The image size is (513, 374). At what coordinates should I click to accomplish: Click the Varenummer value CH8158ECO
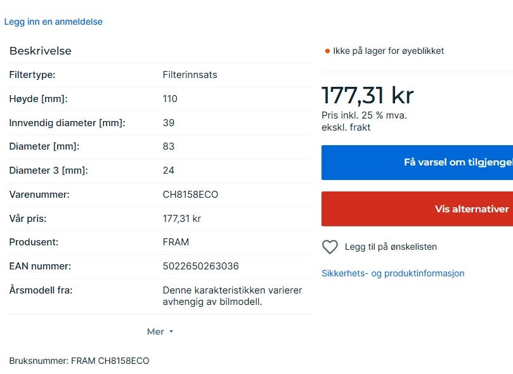click(x=190, y=195)
